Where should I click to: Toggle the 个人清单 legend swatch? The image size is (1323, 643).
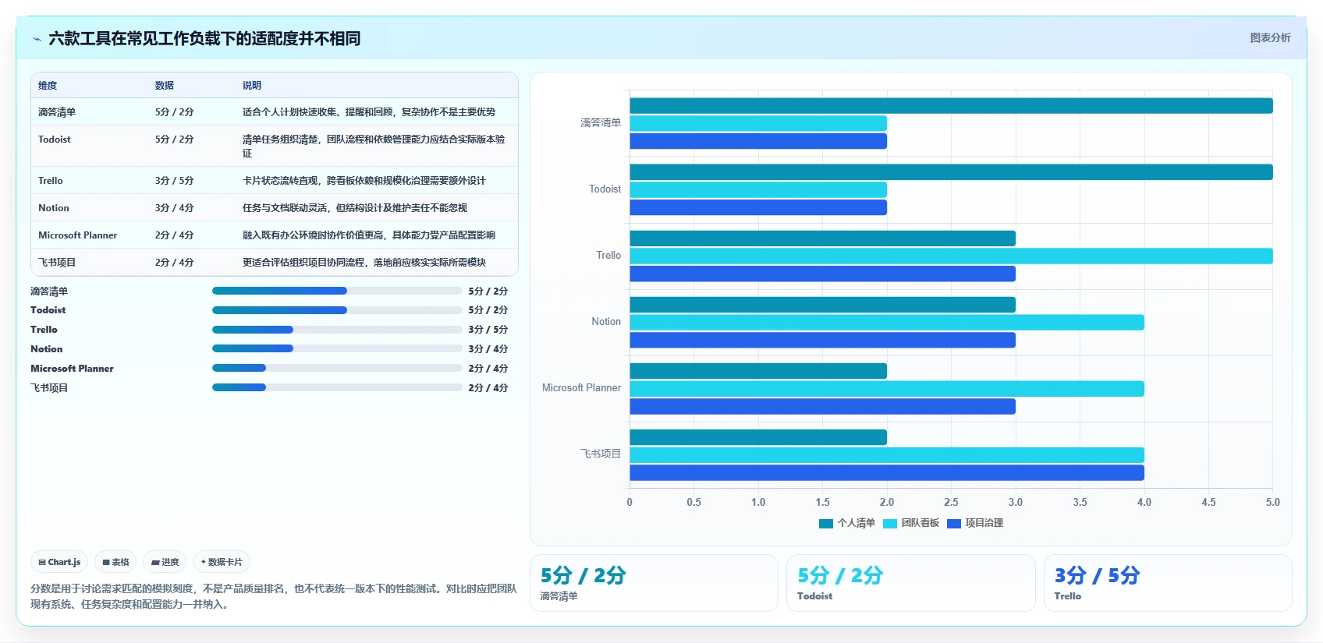826,524
